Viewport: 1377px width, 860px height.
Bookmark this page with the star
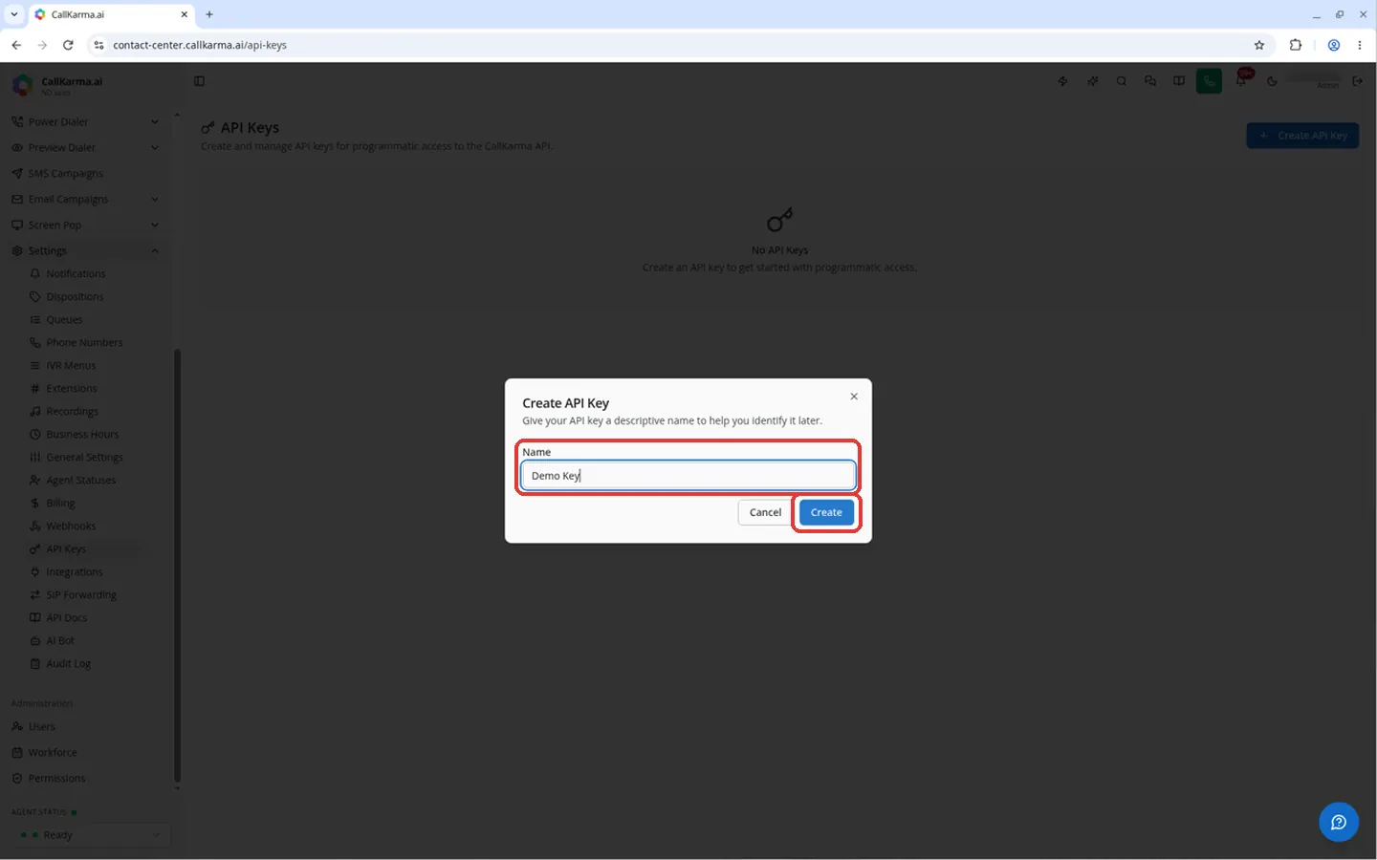[x=1259, y=45]
